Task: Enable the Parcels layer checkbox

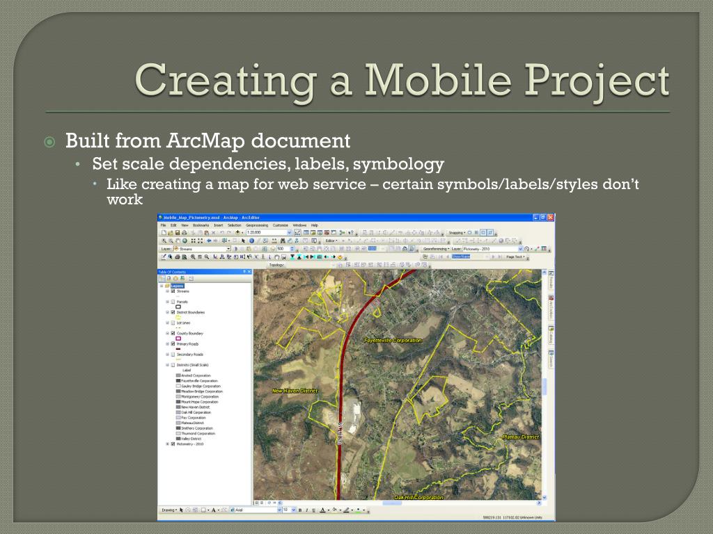Action: pyautogui.click(x=173, y=302)
